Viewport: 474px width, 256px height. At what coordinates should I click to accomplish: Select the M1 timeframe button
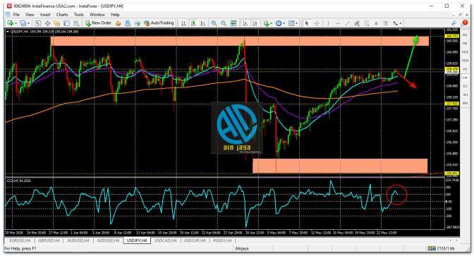pyautogui.click(x=466, y=35)
